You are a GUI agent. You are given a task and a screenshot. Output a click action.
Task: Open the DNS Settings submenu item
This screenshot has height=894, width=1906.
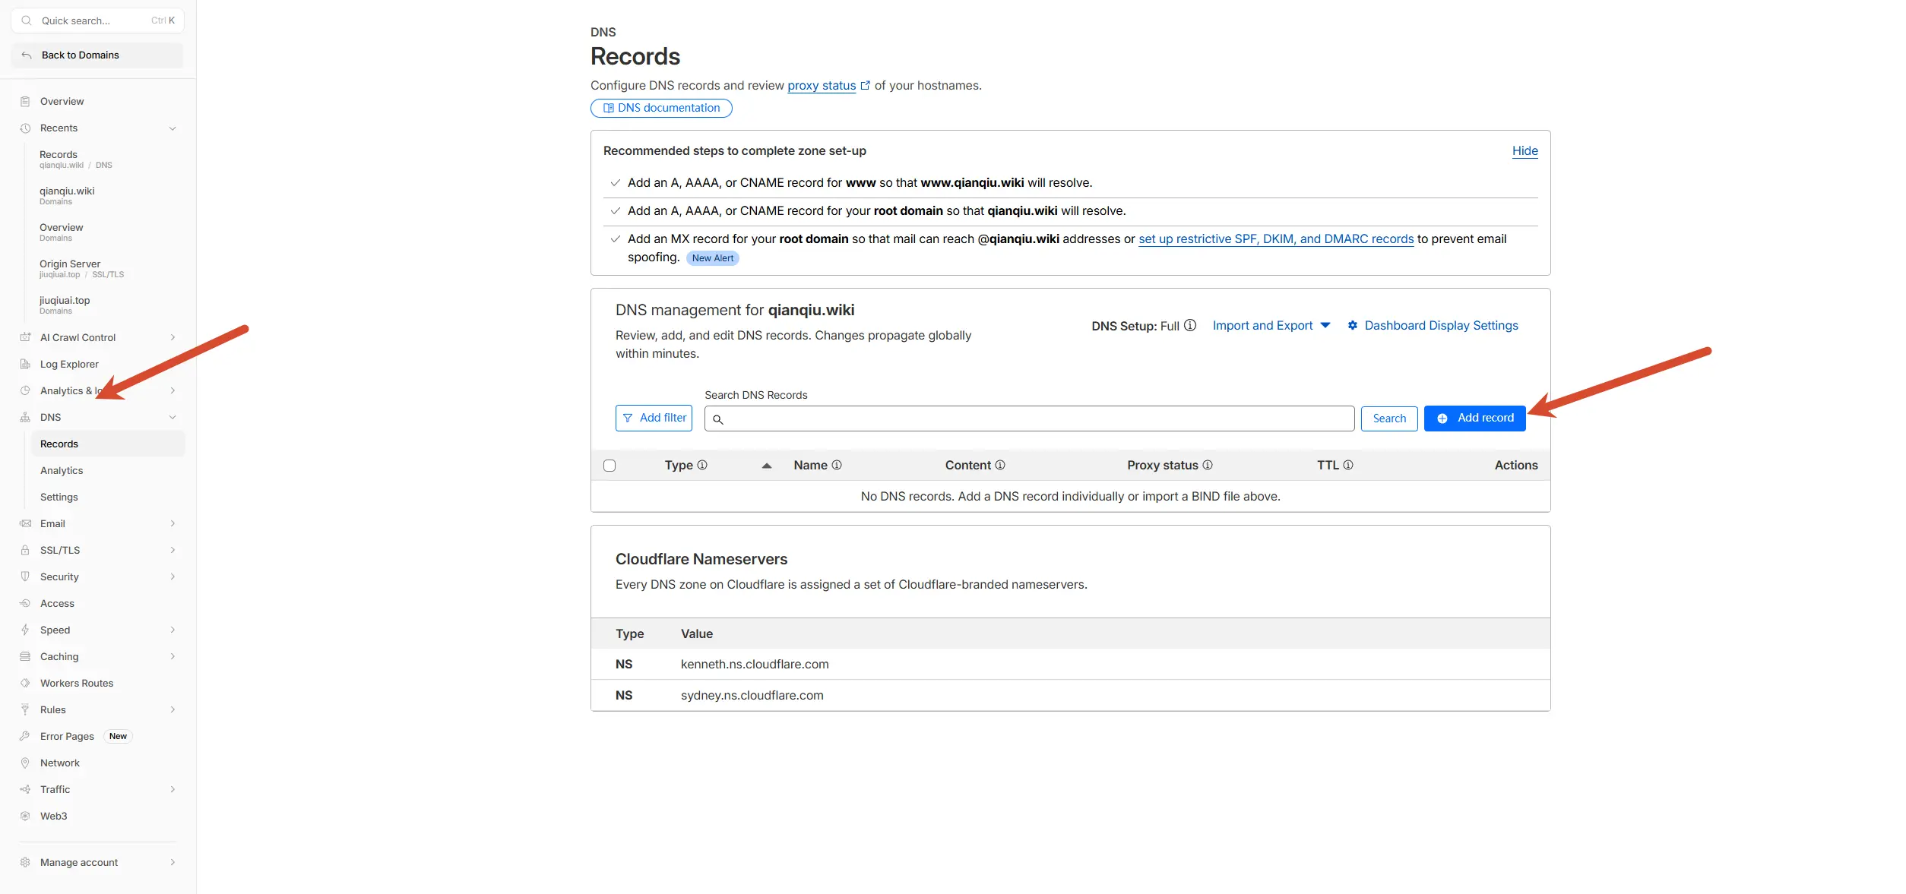pos(59,497)
